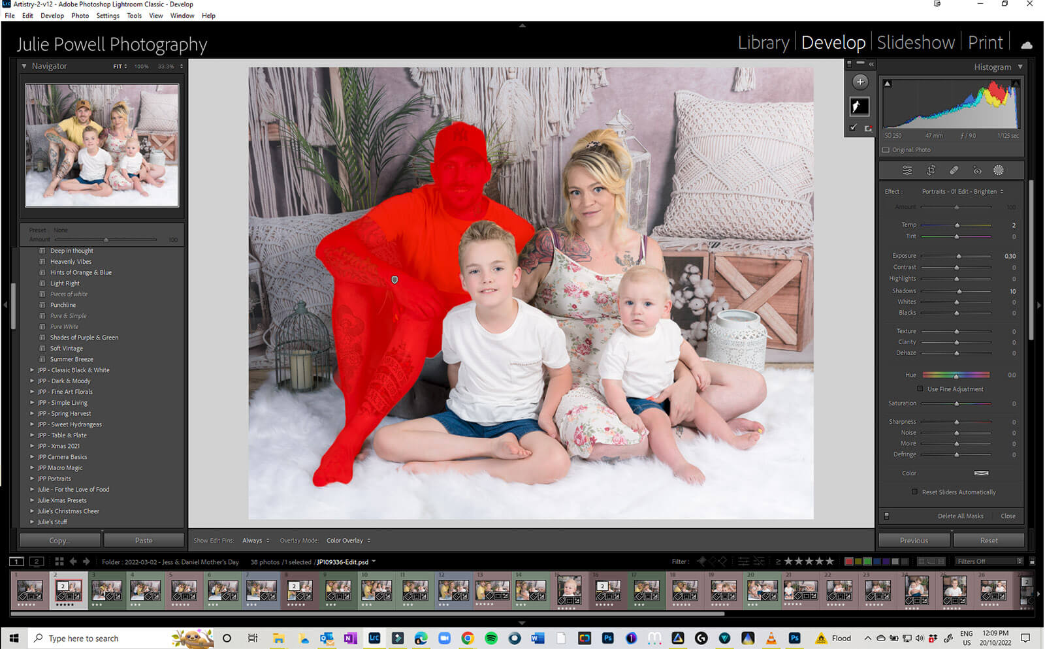Open the Settings menu
Image resolution: width=1045 pixels, height=649 pixels.
point(108,16)
